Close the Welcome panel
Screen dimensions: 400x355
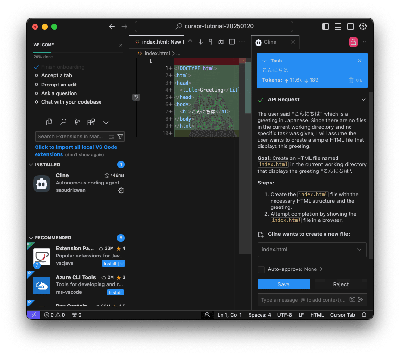121,45
